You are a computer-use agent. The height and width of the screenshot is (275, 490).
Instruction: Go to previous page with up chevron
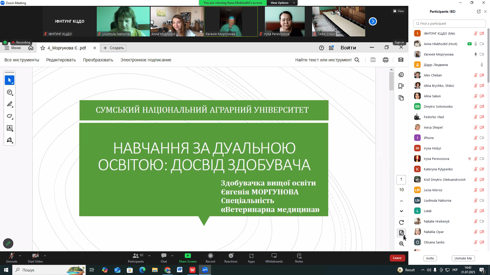tap(401, 201)
